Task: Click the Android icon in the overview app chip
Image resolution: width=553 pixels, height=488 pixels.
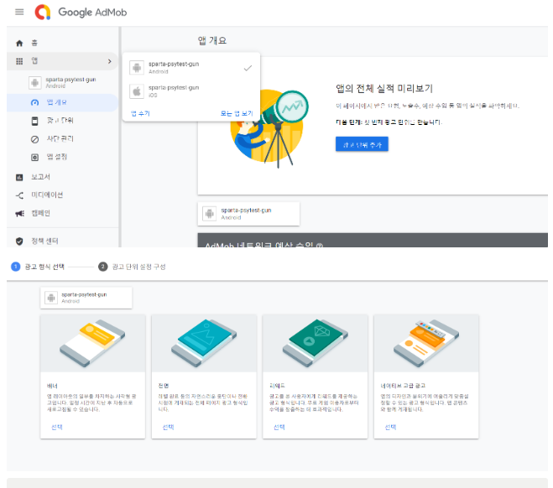Action: (210, 214)
